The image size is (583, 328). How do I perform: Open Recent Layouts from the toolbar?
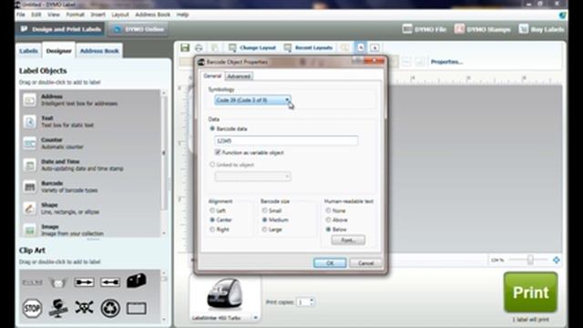click(308, 47)
